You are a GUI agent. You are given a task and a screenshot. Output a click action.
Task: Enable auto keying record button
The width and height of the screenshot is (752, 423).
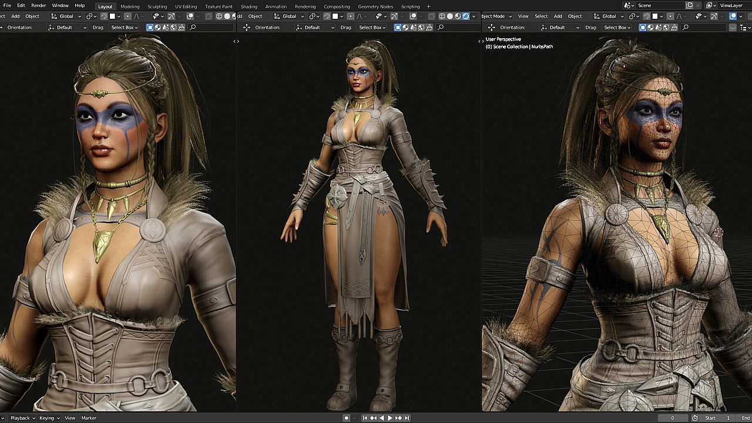[346, 418]
